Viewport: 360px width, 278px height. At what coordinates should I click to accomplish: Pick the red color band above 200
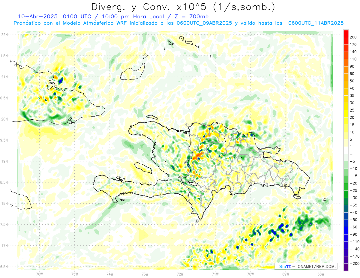(346, 34)
